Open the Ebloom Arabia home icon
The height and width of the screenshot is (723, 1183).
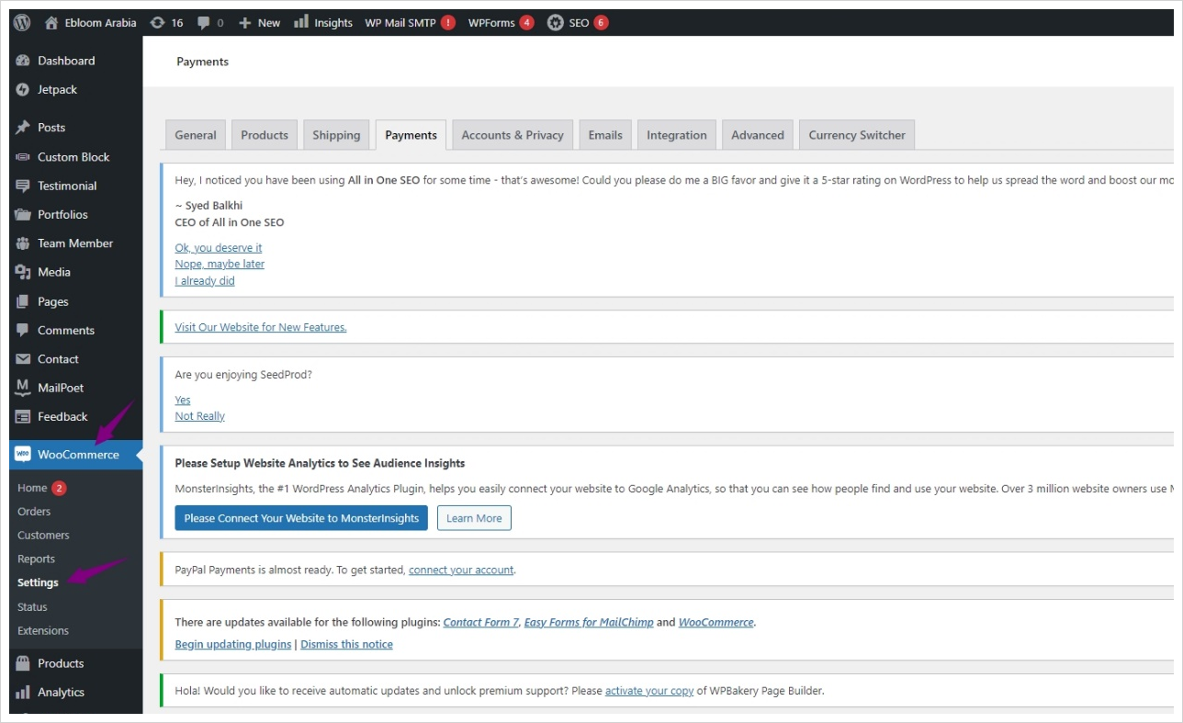point(51,23)
